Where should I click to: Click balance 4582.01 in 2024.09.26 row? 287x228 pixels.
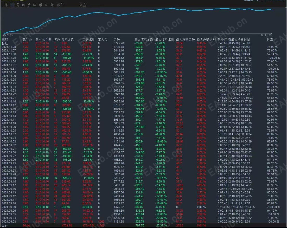click(119, 160)
